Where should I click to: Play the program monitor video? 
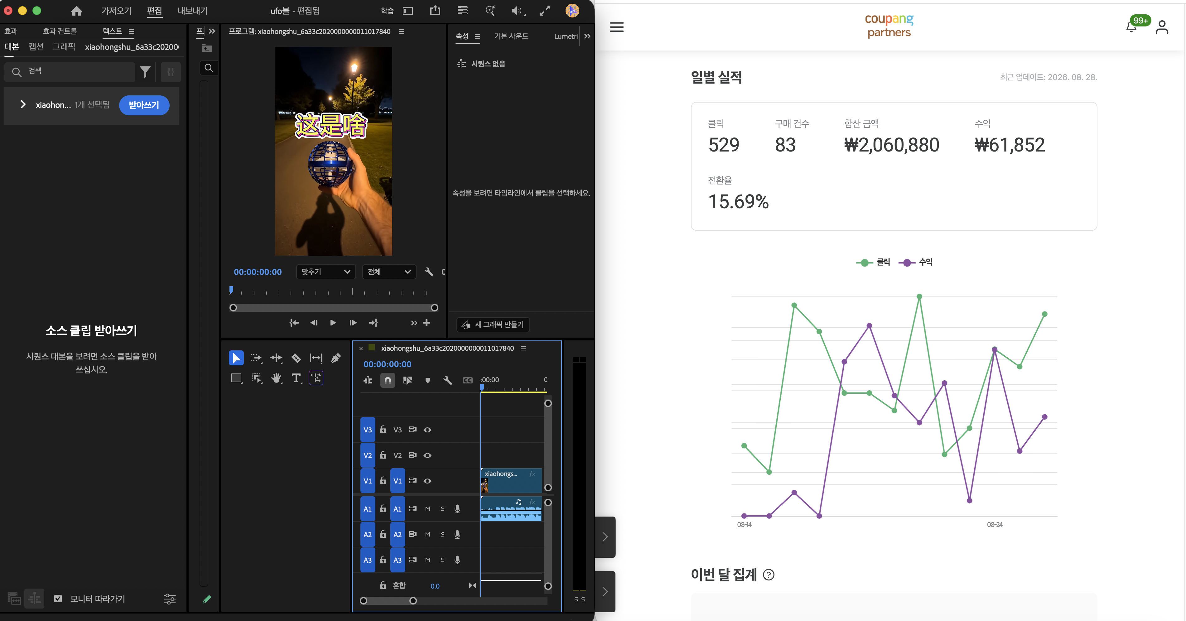click(x=333, y=323)
